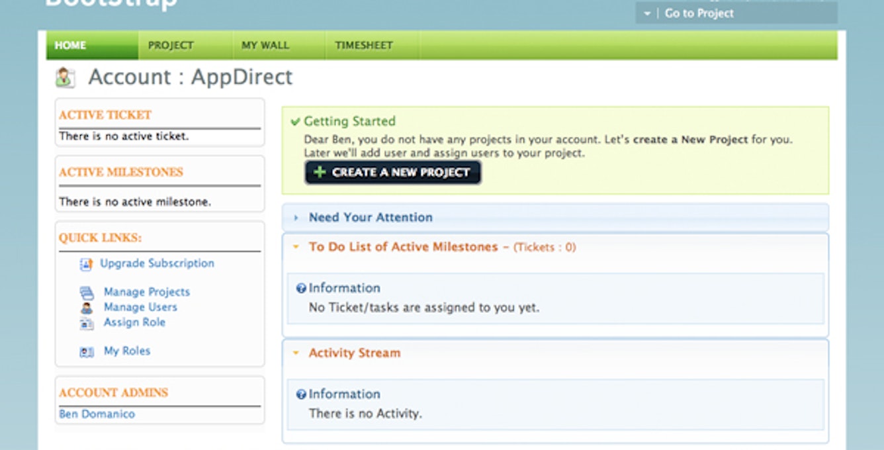The height and width of the screenshot is (450, 884).
Task: Click the Manage Projects icon
Action: 87,292
